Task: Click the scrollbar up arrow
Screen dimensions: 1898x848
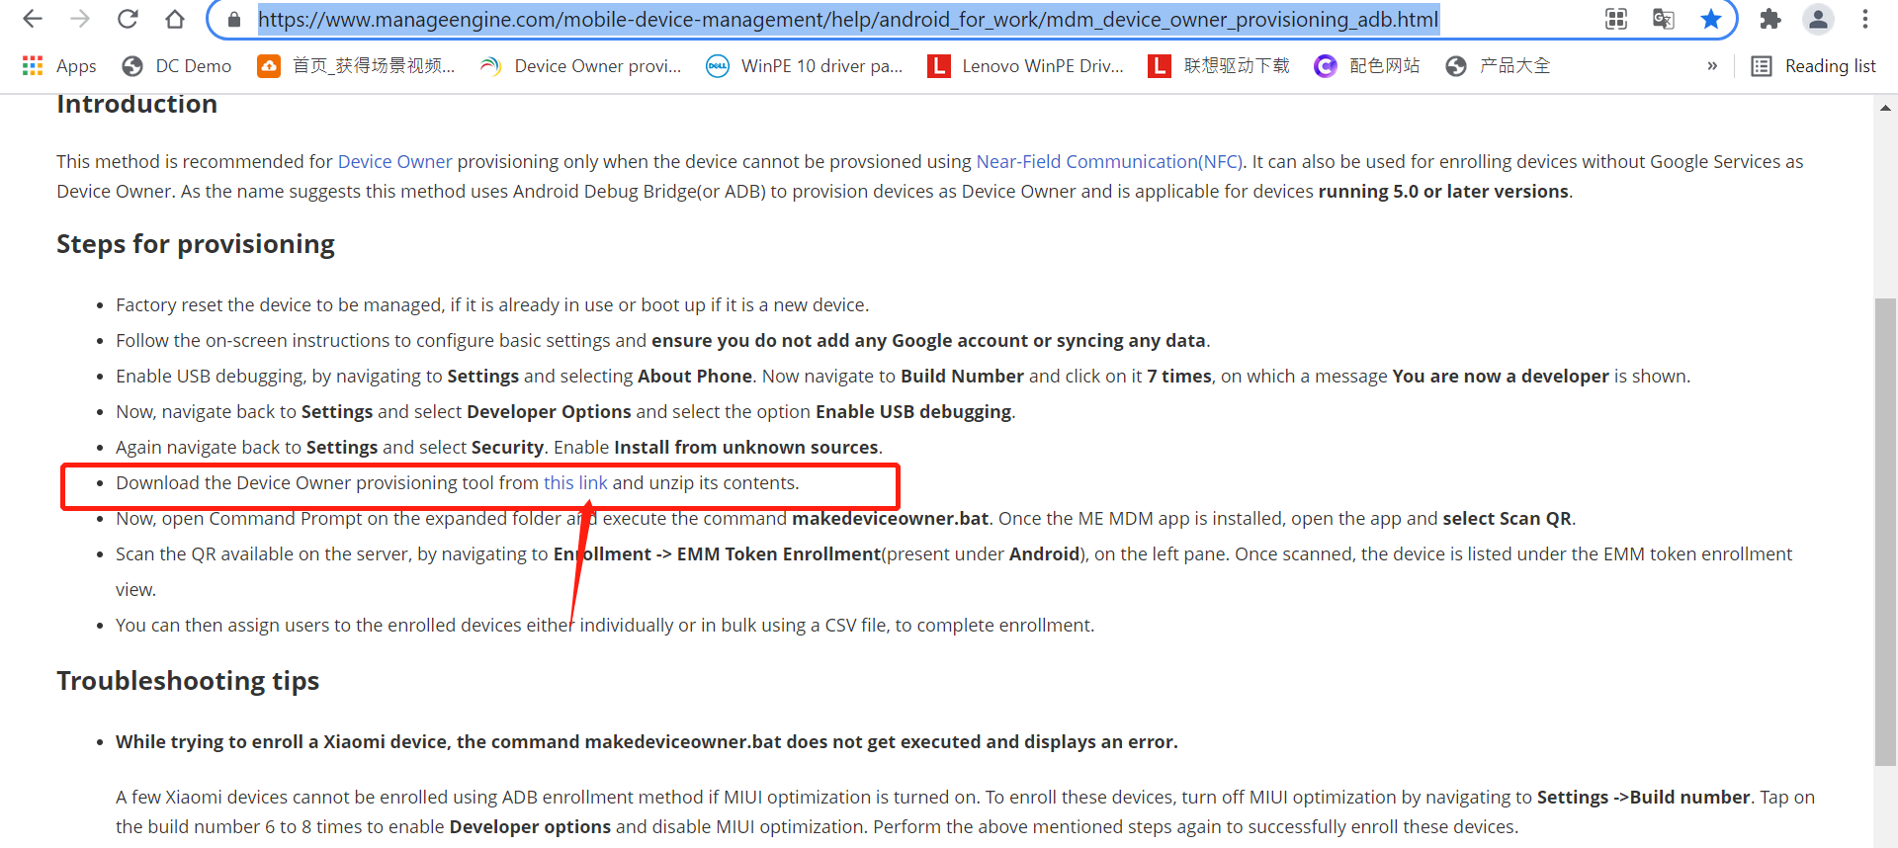Action: coord(1885,108)
